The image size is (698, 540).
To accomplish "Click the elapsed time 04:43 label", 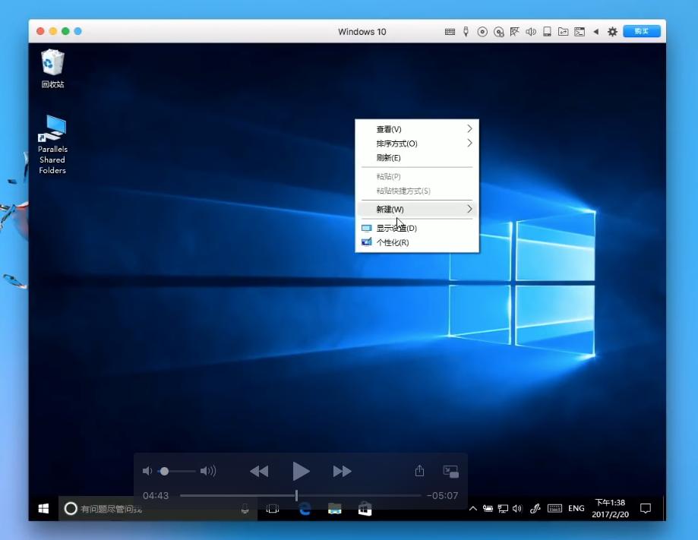I will point(156,495).
